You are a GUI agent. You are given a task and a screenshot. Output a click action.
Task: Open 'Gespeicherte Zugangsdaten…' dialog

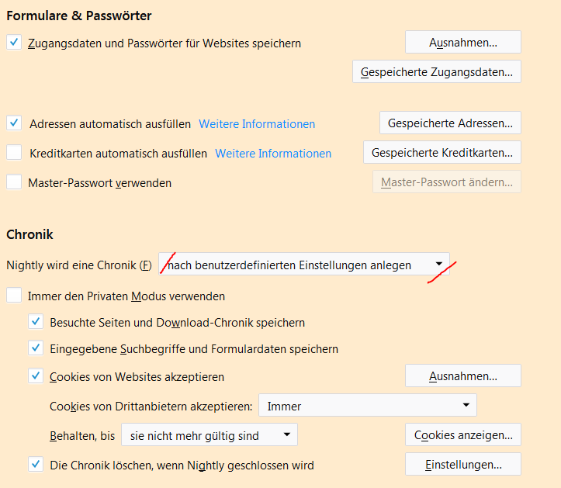tap(436, 72)
